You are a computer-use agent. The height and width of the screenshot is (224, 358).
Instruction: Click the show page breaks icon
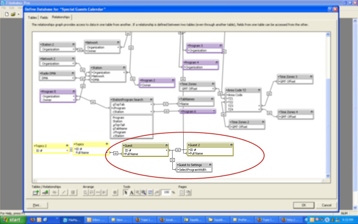tap(181, 192)
